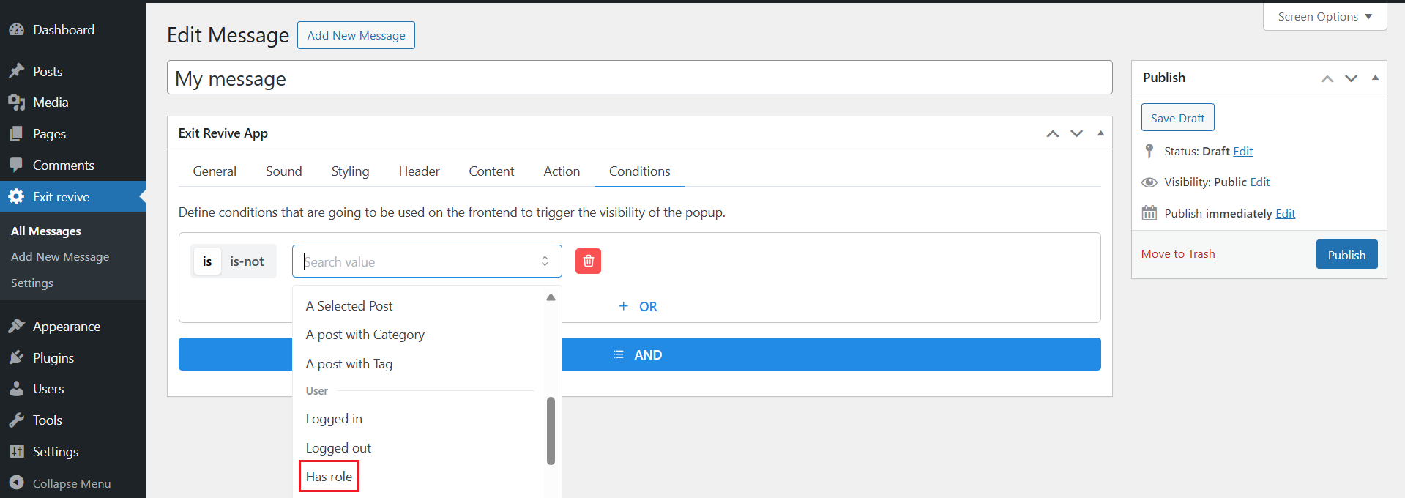This screenshot has width=1405, height=498.
Task: Click the Move to Trash link
Action: pos(1177,254)
